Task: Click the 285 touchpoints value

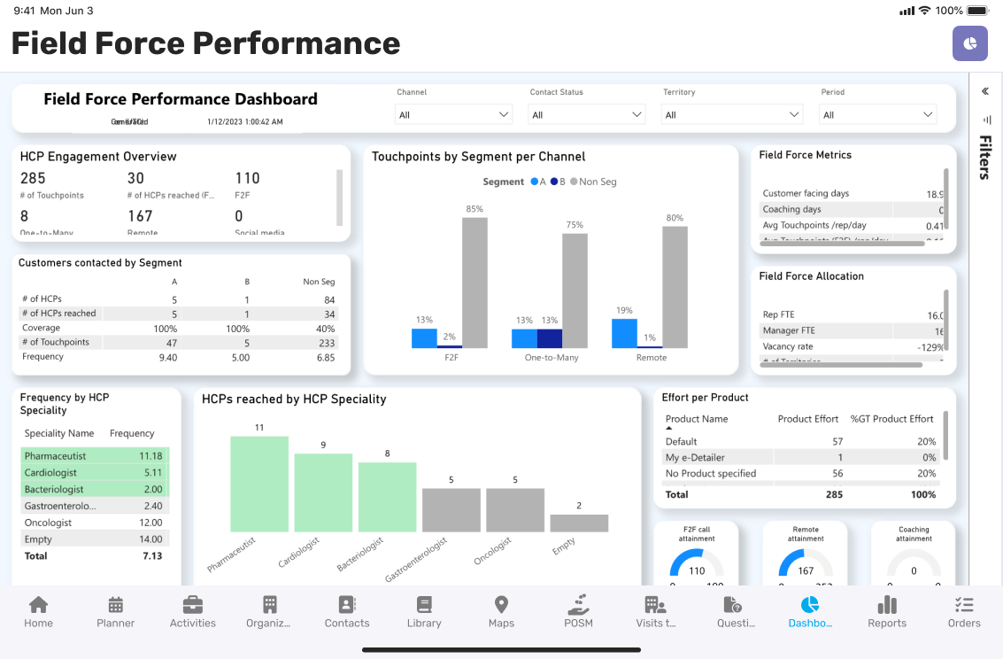Action: (33, 178)
